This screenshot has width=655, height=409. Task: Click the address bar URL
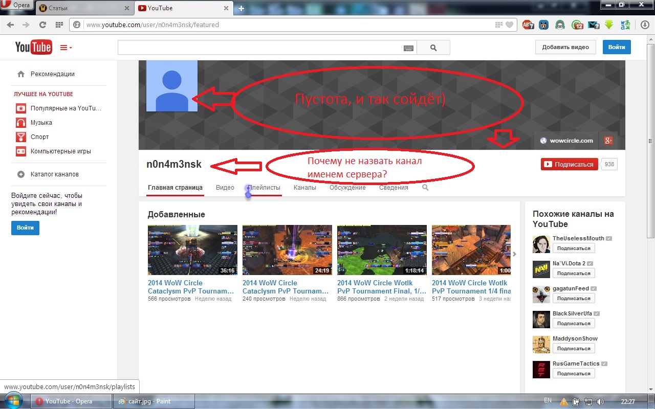[x=152, y=25]
